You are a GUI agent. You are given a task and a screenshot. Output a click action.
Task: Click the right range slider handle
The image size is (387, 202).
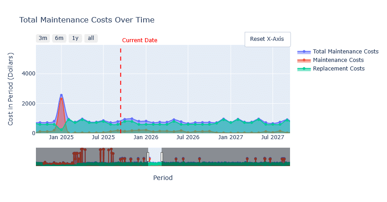(x=162, y=157)
